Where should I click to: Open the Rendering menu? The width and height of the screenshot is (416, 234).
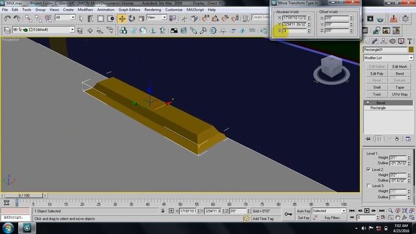point(153,10)
